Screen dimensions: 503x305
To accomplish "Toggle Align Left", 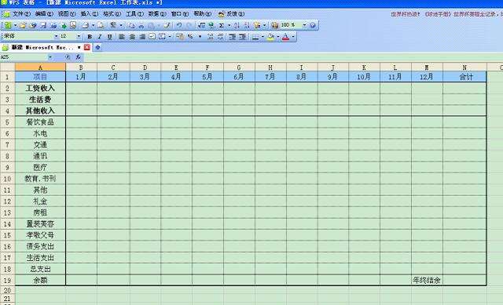I will coord(122,37).
